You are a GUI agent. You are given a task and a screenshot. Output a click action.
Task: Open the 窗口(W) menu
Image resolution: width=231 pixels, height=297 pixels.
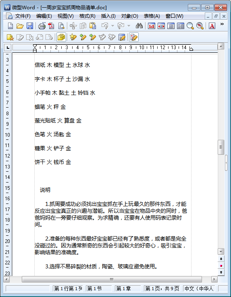pos(174,16)
